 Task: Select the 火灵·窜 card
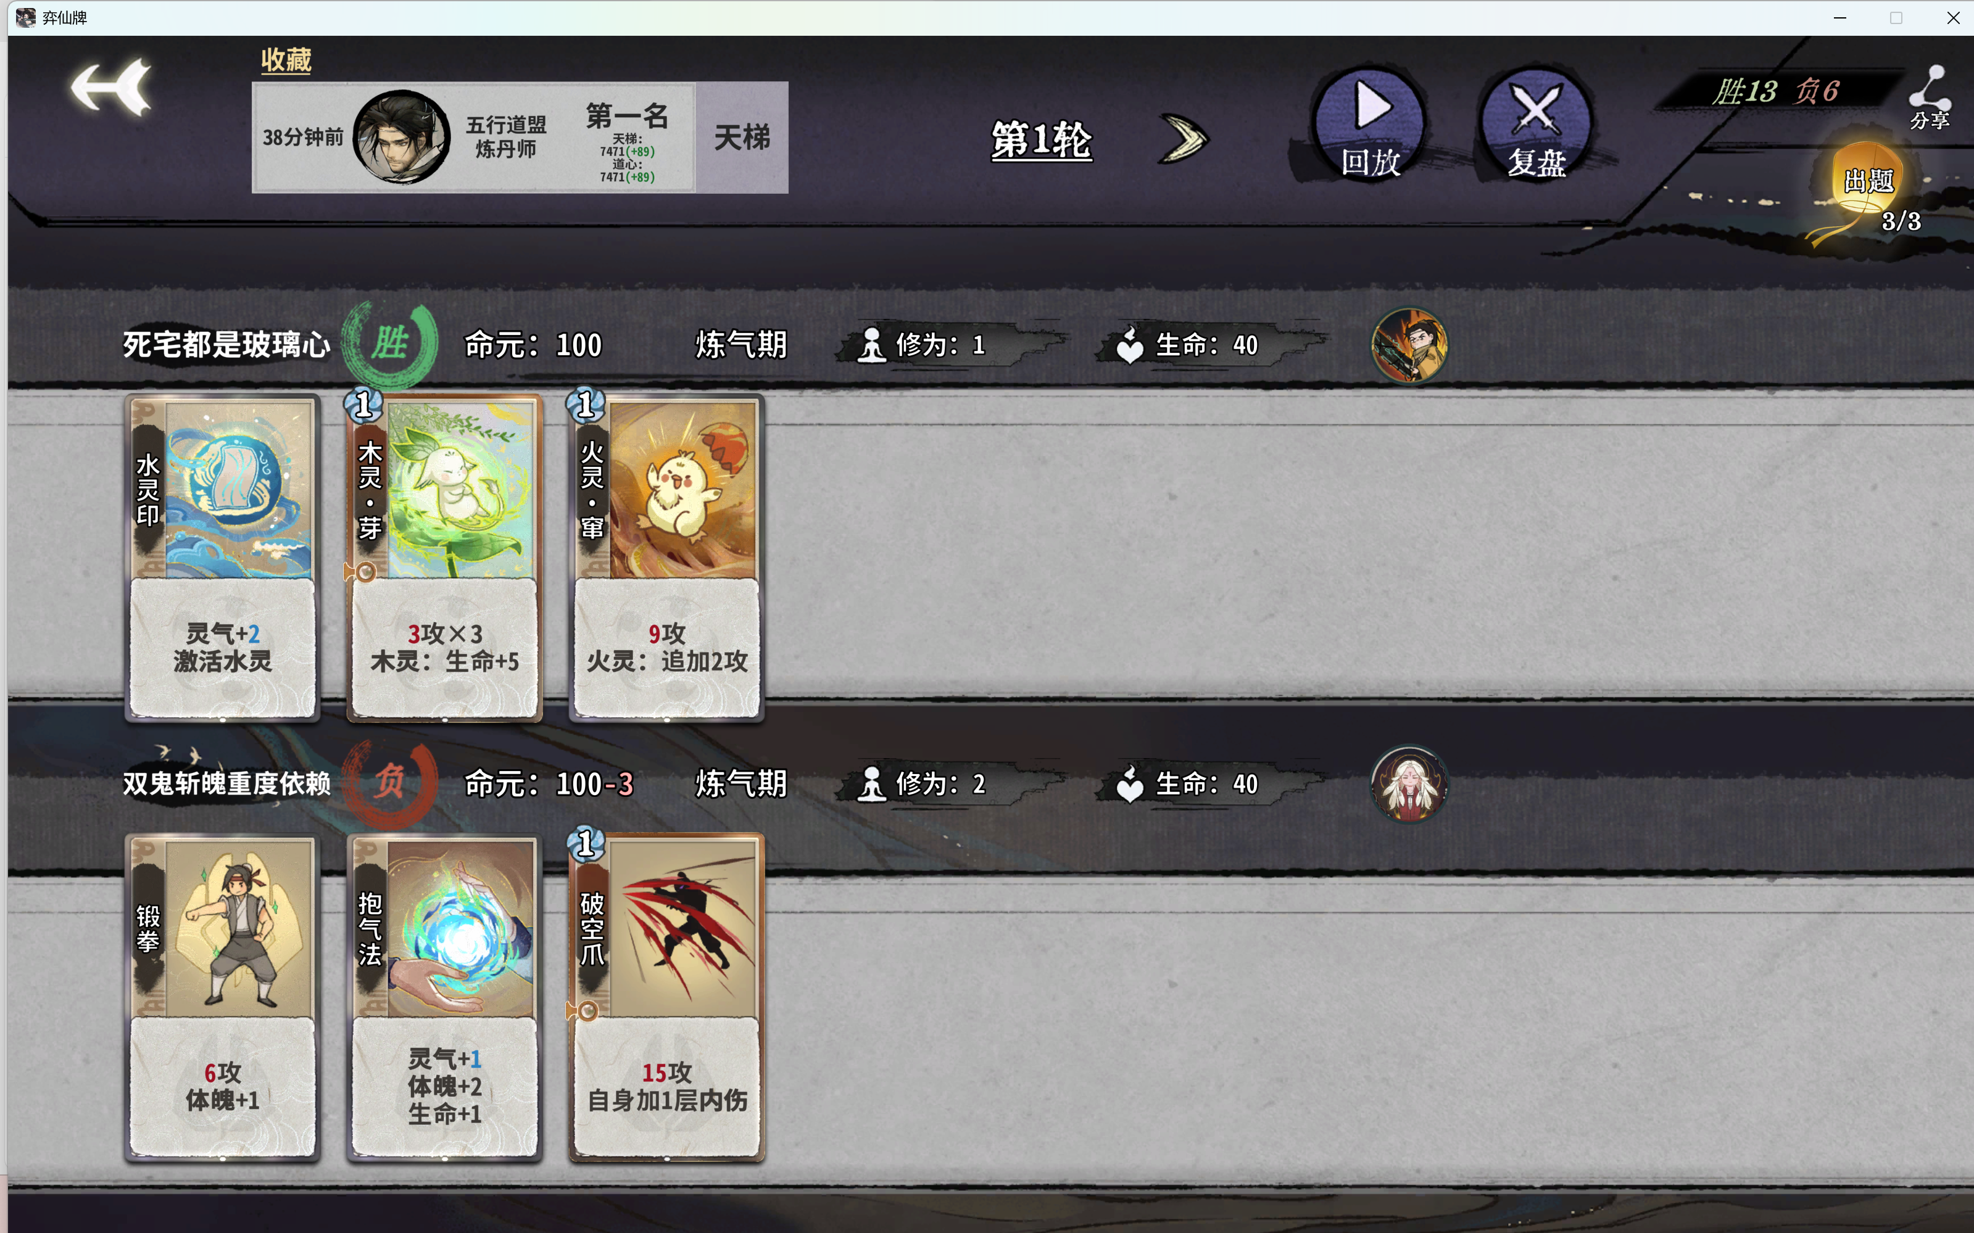tap(666, 558)
